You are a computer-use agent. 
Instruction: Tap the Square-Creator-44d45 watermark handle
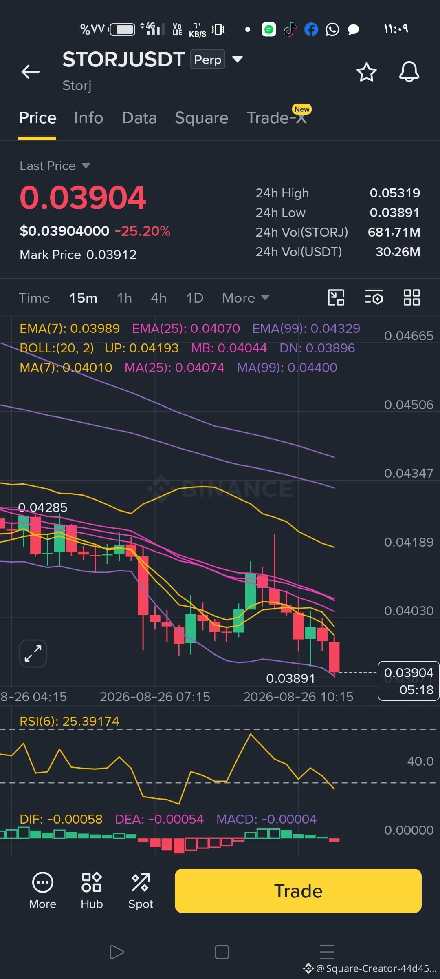point(376,968)
